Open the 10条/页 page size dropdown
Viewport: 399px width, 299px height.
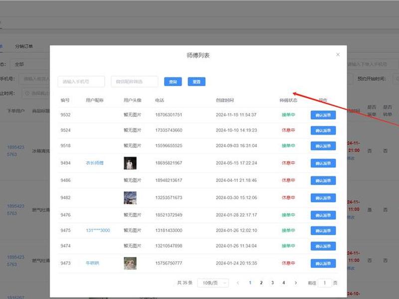[213, 283]
